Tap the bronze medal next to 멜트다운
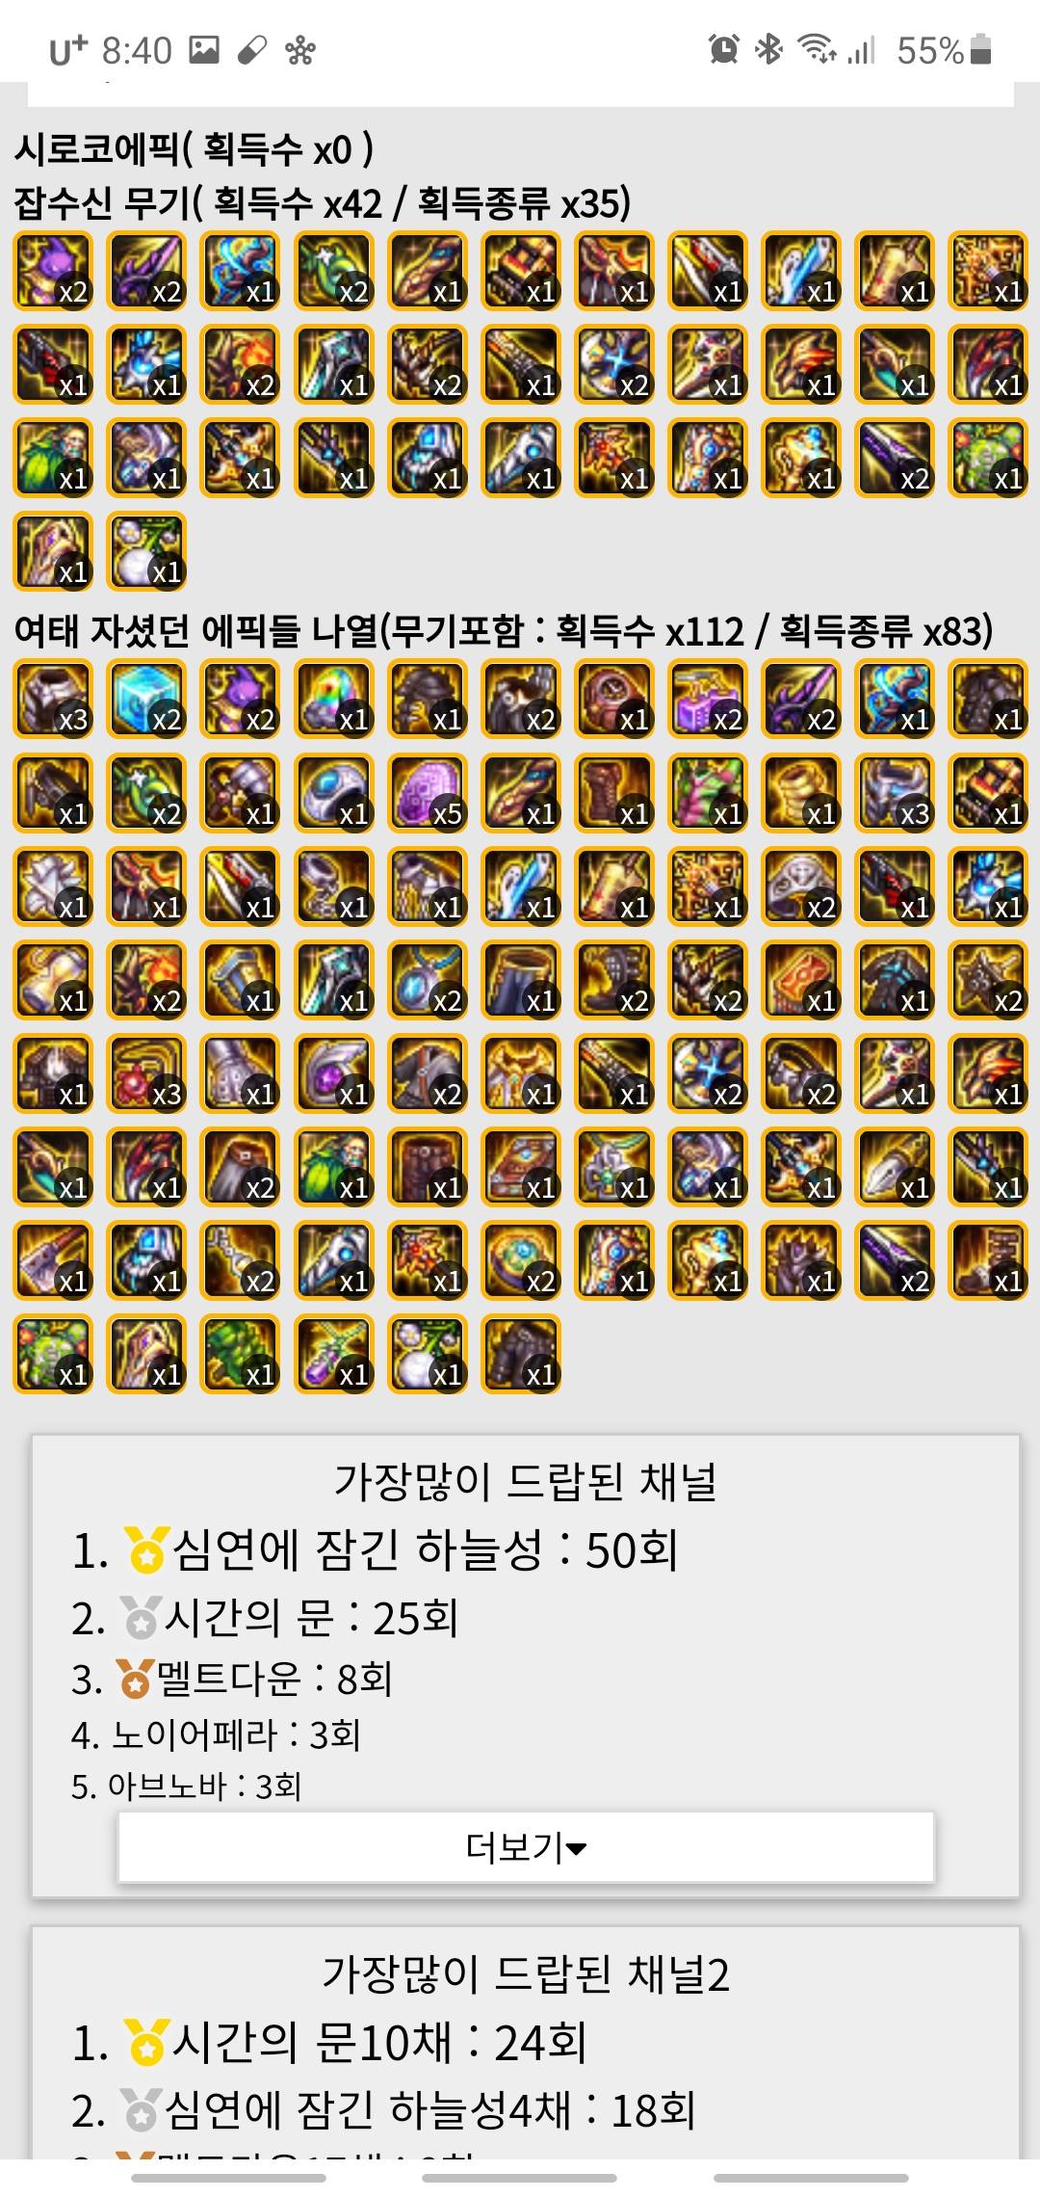This screenshot has width=1040, height=2197. [x=135, y=1679]
